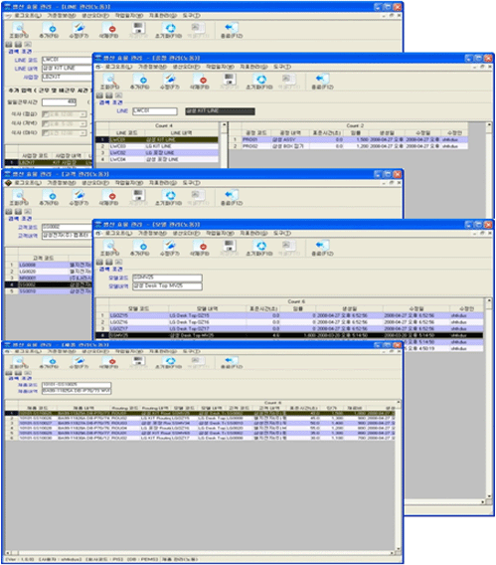The height and width of the screenshot is (565, 496).
Task: Click Search (F5) in the process management window
Action: (109, 82)
